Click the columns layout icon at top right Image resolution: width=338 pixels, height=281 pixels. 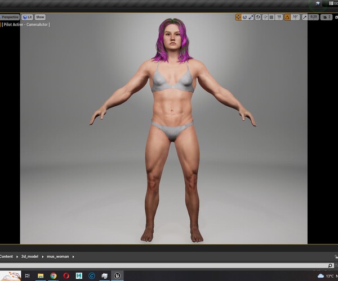click(x=331, y=3)
